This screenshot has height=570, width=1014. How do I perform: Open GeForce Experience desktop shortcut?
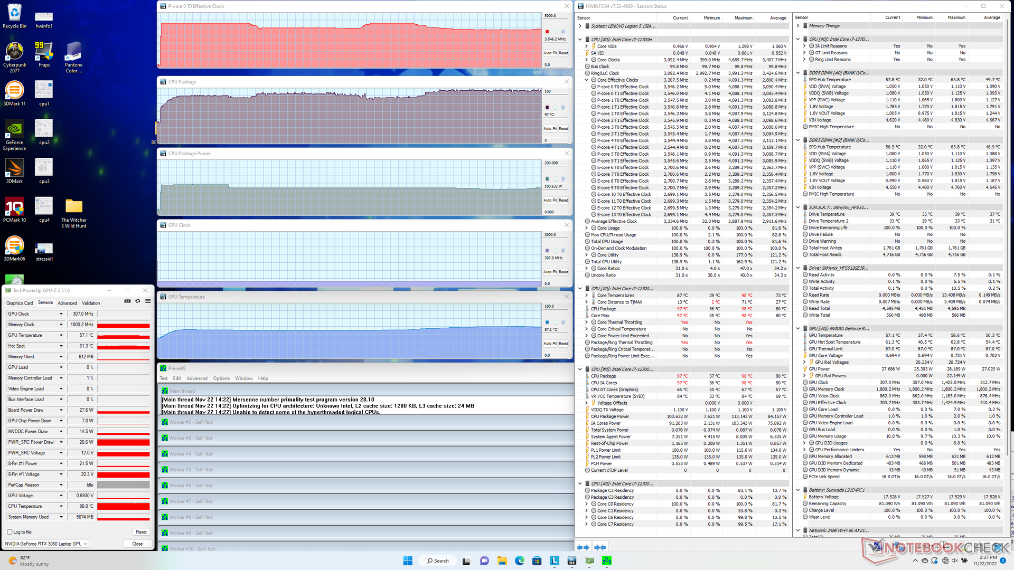click(14, 135)
